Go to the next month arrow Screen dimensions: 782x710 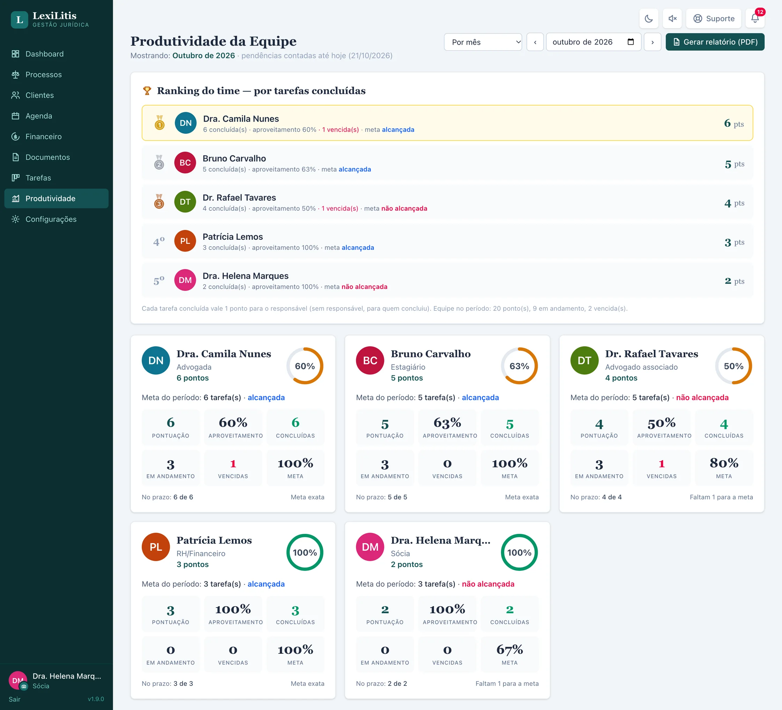pyautogui.click(x=652, y=42)
